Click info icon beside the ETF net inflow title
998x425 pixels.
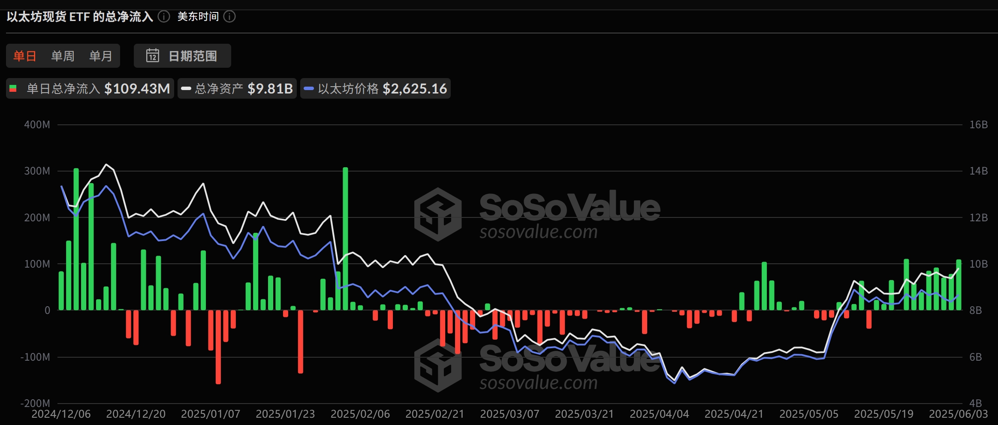pyautogui.click(x=164, y=17)
